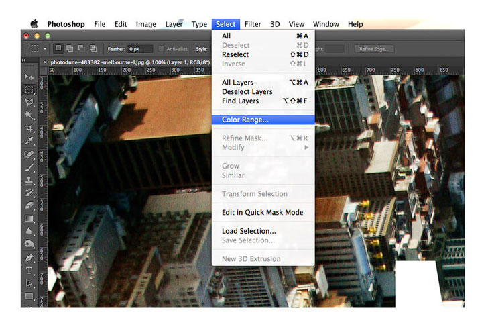Image resolution: width=486 pixels, height=333 pixels.
Task: Select the Brush tool
Action: 29,168
